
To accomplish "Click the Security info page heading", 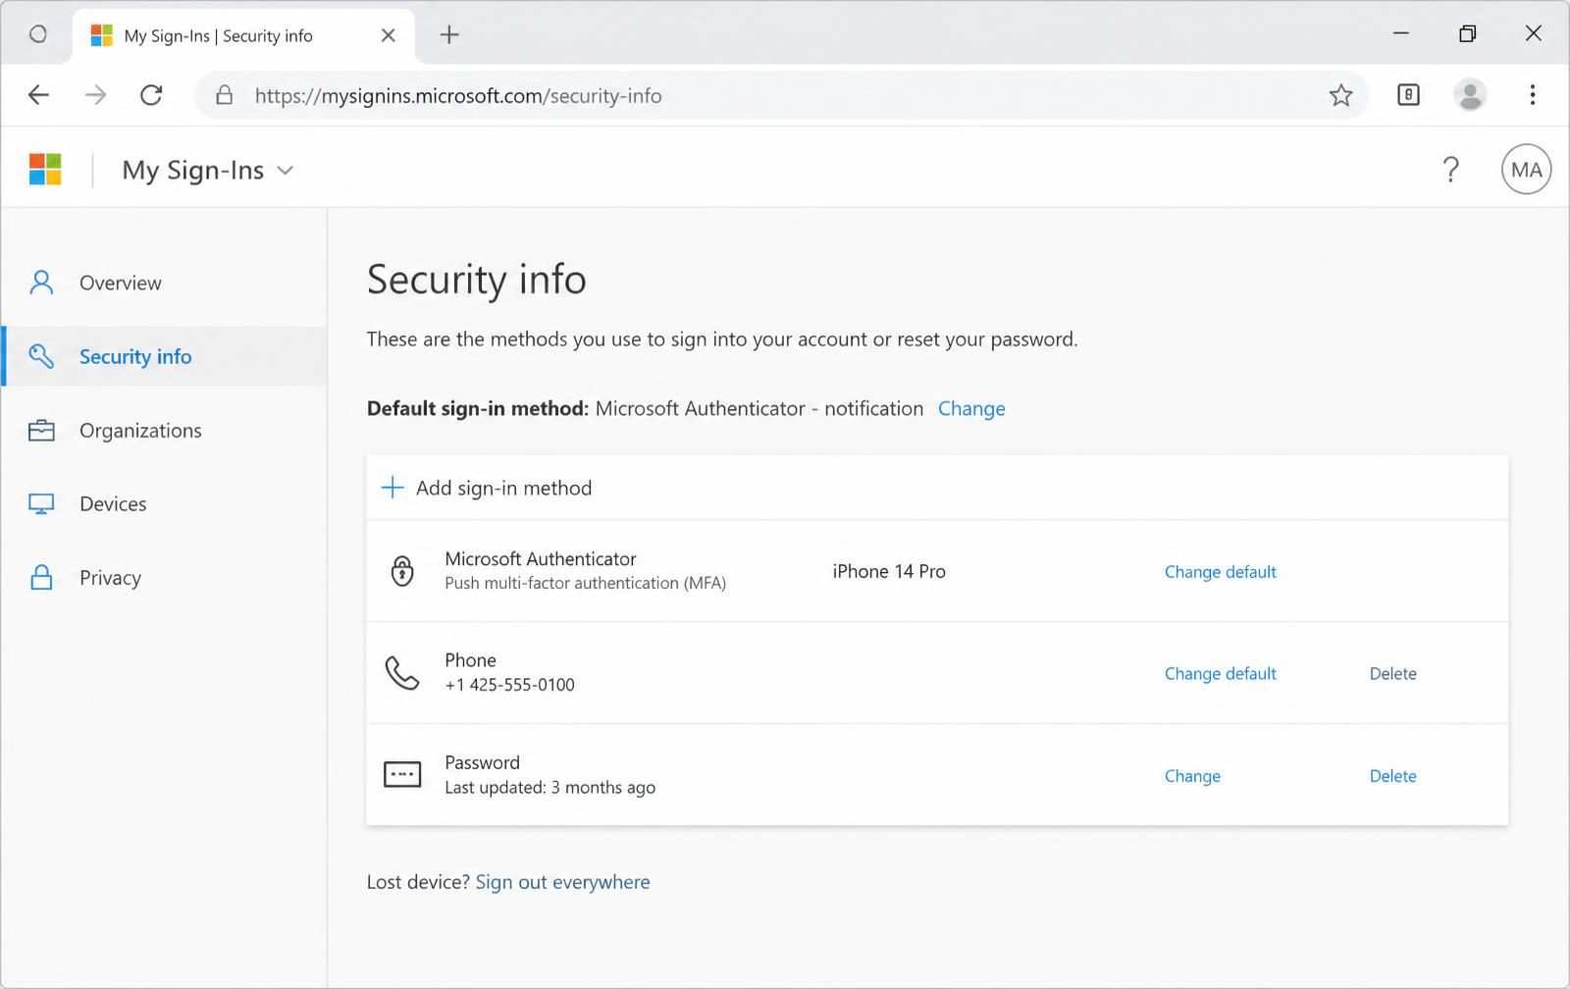I will (x=476, y=280).
